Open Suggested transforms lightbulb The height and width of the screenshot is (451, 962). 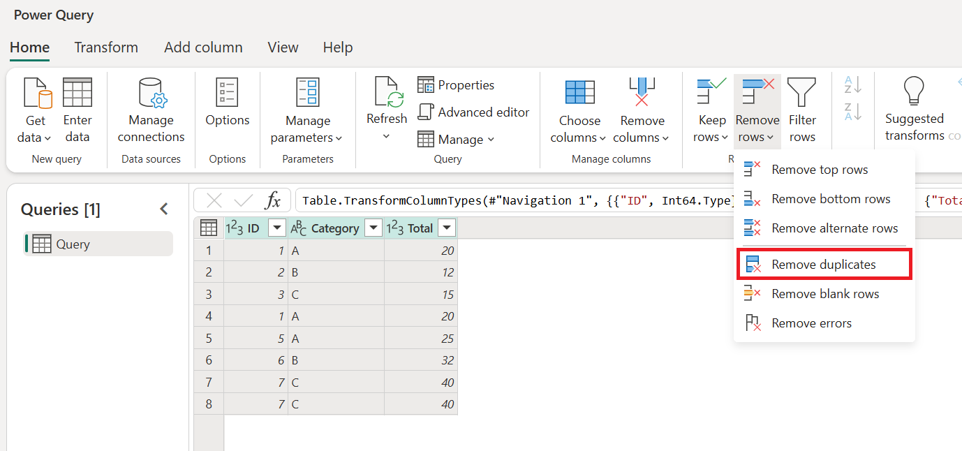[913, 91]
